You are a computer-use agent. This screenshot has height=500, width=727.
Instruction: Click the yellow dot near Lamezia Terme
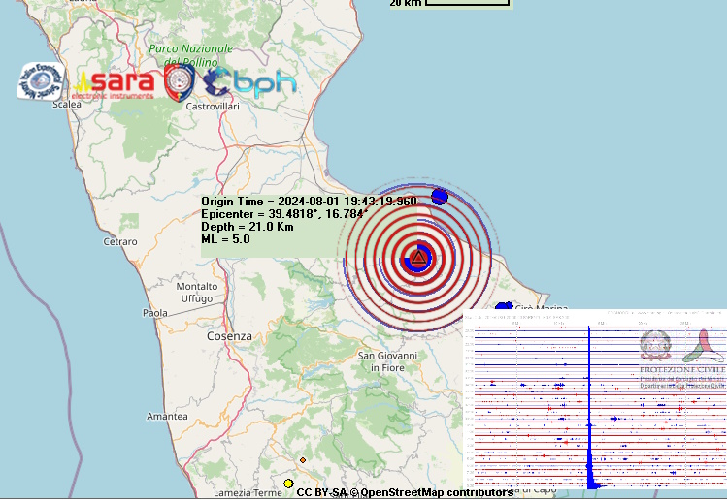pos(288,484)
